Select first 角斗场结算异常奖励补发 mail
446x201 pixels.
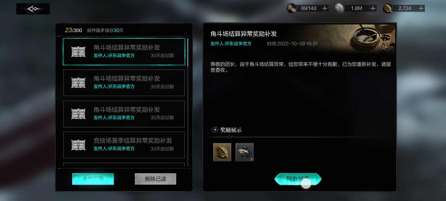pos(124,52)
